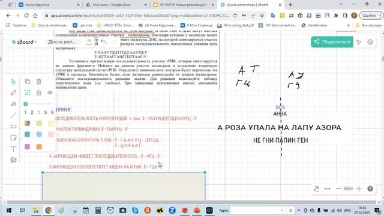Image resolution: width=384 pixels, height=216 pixels.
Task: Click the 66% zoom level
Action: pos(349,188)
